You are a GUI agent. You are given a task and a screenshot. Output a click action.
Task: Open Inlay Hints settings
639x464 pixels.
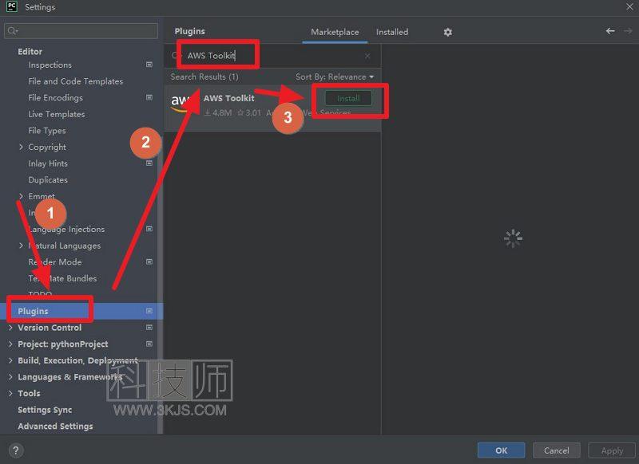[x=48, y=163]
